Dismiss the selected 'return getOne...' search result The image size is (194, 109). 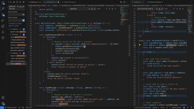(24, 64)
